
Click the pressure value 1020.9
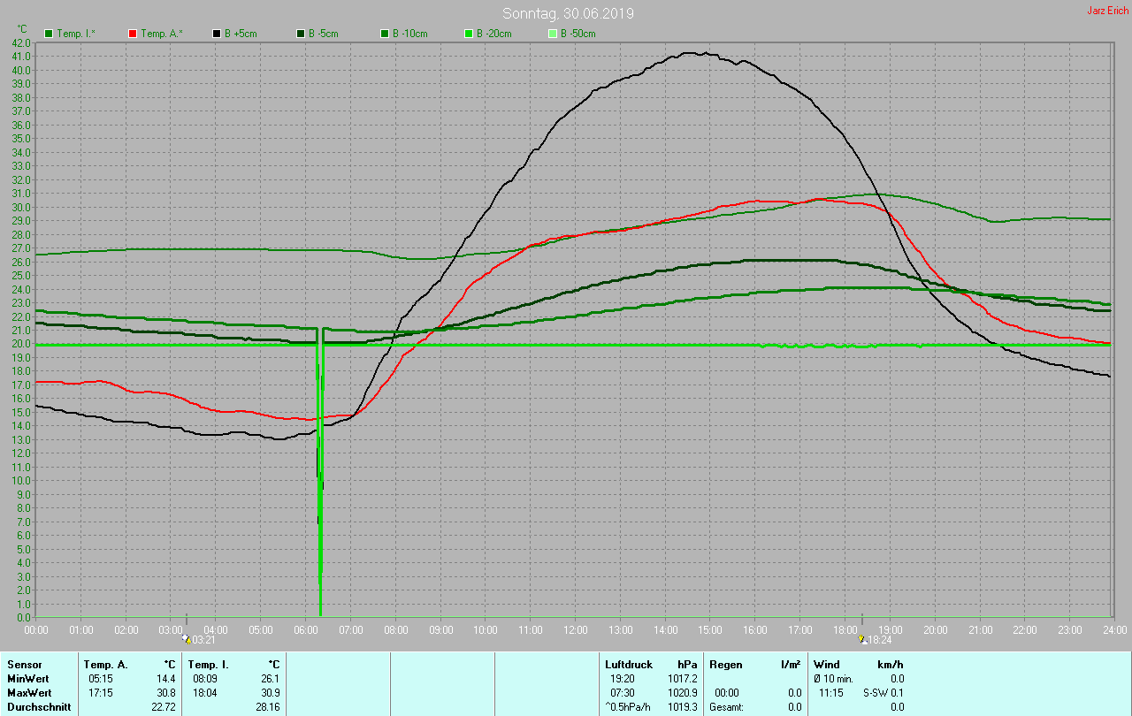click(683, 692)
